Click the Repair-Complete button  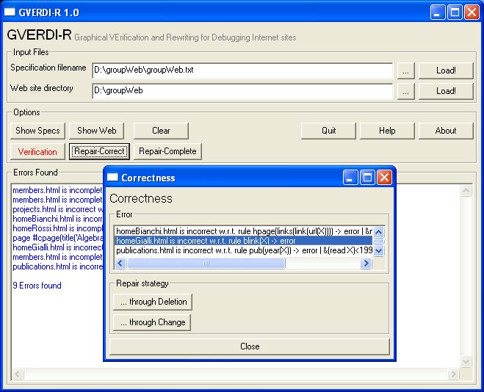click(x=167, y=151)
